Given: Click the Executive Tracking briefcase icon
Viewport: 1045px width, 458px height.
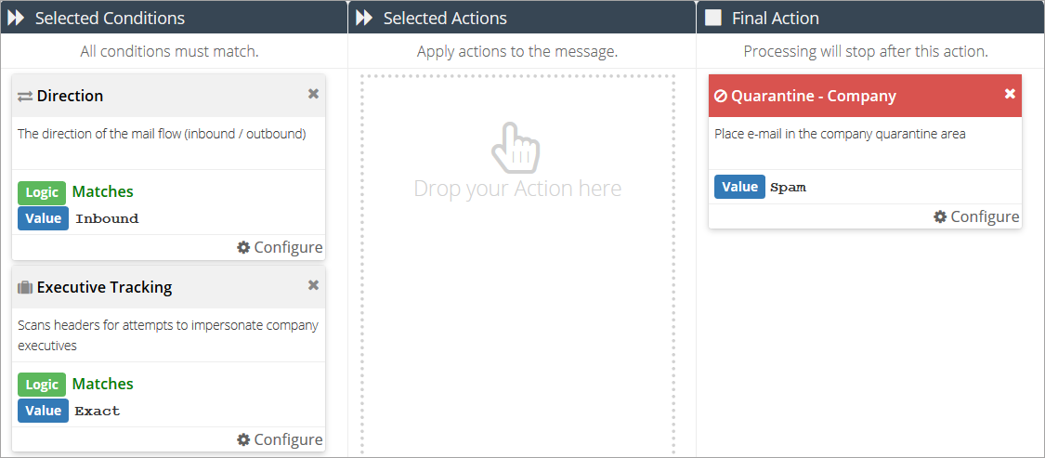Looking at the screenshot, I should 25,288.
